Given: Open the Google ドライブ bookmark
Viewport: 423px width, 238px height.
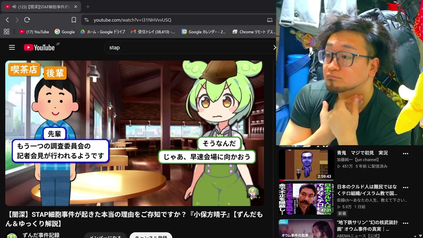Looking at the screenshot, I should (x=103, y=32).
